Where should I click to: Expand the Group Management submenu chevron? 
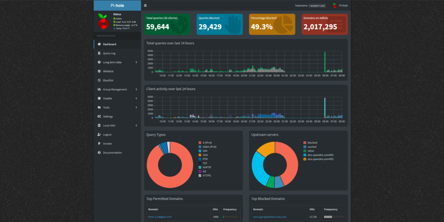click(x=136, y=89)
